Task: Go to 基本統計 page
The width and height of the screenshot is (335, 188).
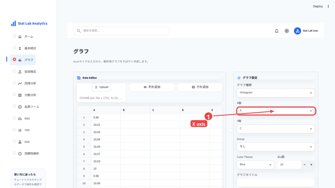Action: tap(30, 48)
